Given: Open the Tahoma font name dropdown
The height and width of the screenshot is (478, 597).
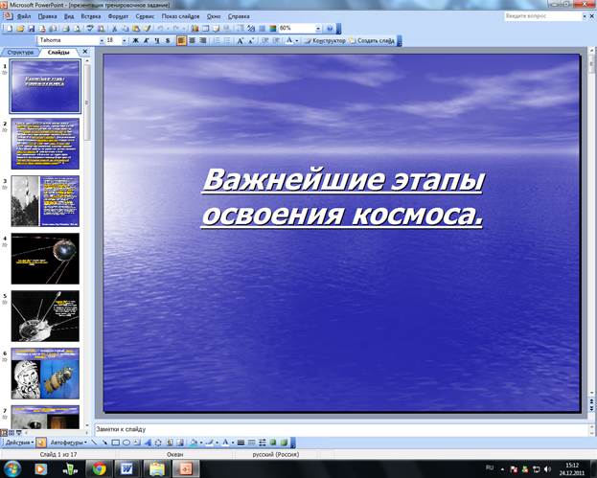Looking at the screenshot, I should [x=100, y=41].
